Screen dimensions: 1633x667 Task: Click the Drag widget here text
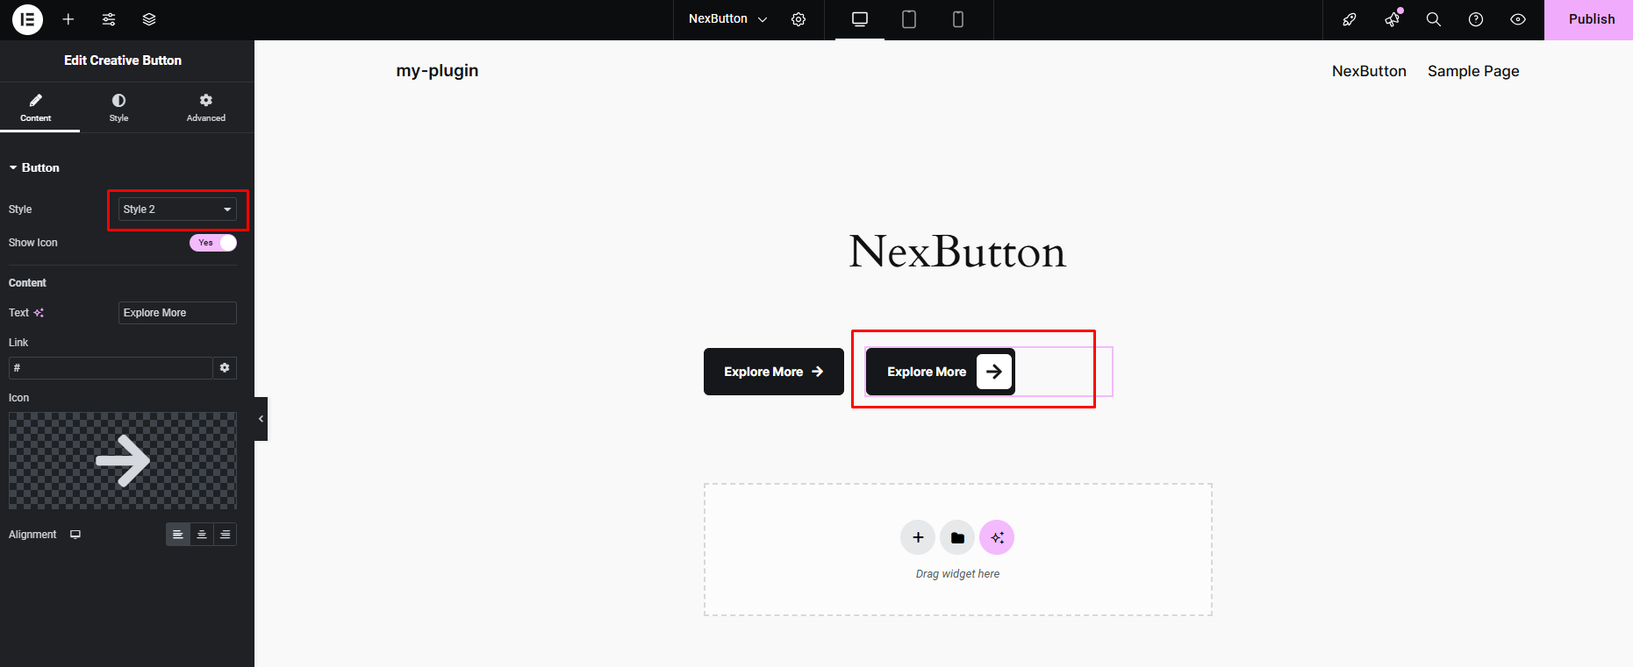[x=957, y=574]
